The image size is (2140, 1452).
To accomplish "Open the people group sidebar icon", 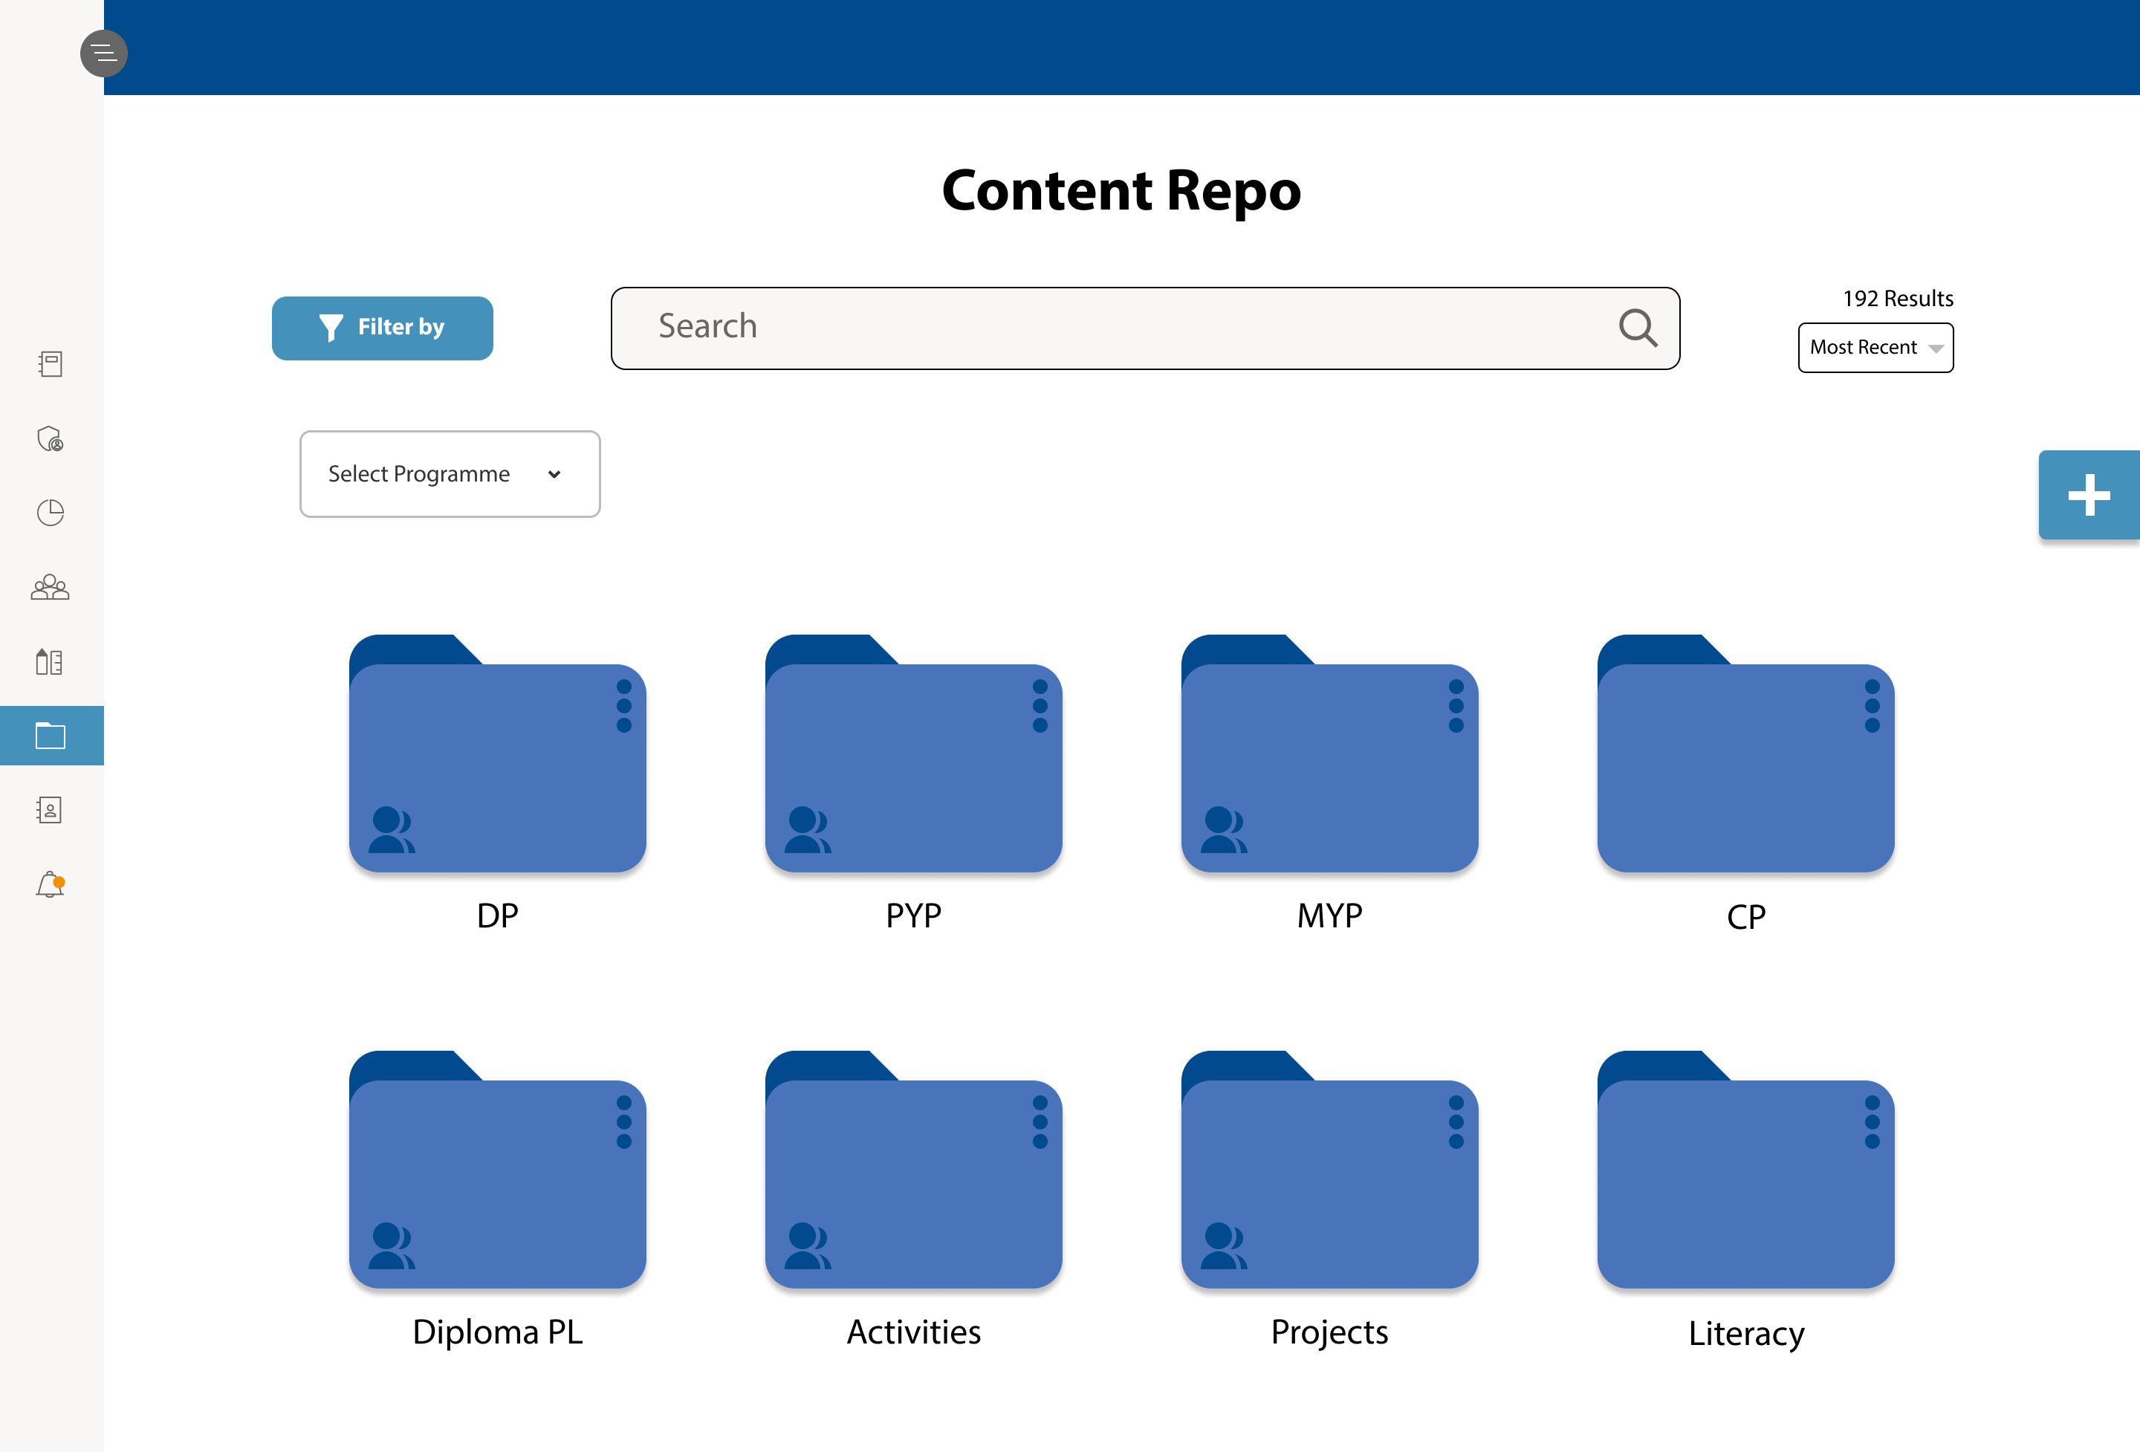I will 51,588.
